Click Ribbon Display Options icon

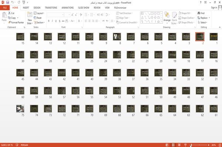[205, 3]
